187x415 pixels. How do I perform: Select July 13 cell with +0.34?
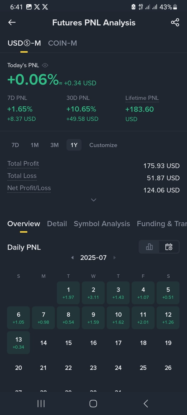click(x=18, y=343)
